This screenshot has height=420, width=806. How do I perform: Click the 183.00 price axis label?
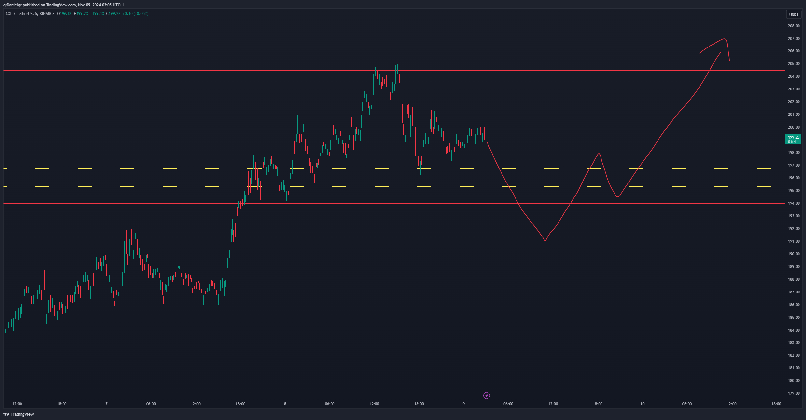coord(794,343)
